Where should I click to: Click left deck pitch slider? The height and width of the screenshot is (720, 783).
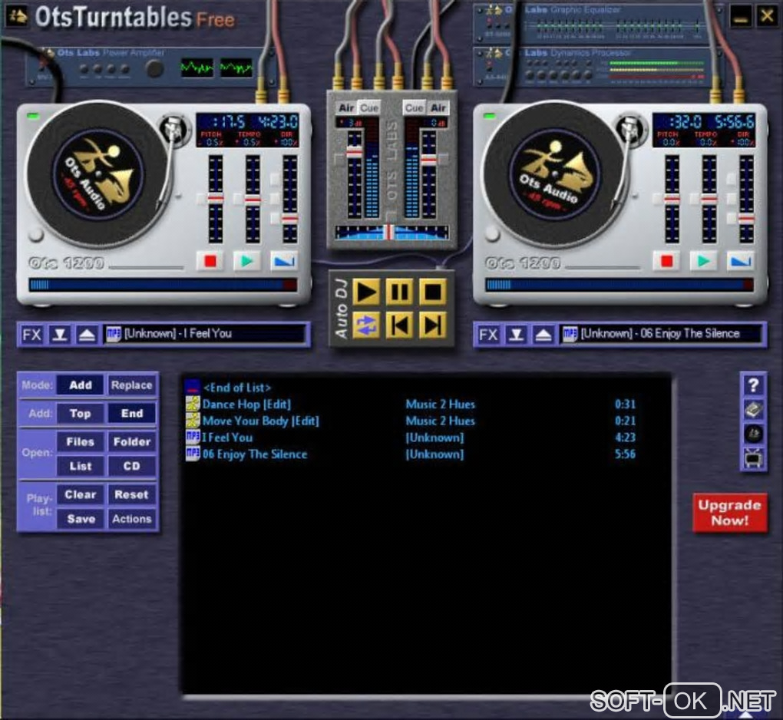[215, 199]
